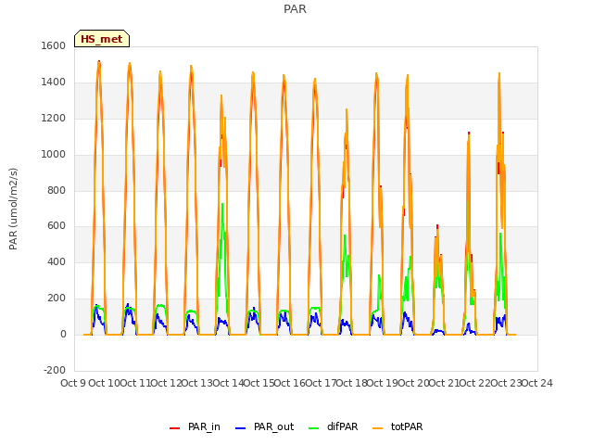Screen dimensions: 593x445
Task: Toggle the difPAR legend entry
Action: pos(334,426)
